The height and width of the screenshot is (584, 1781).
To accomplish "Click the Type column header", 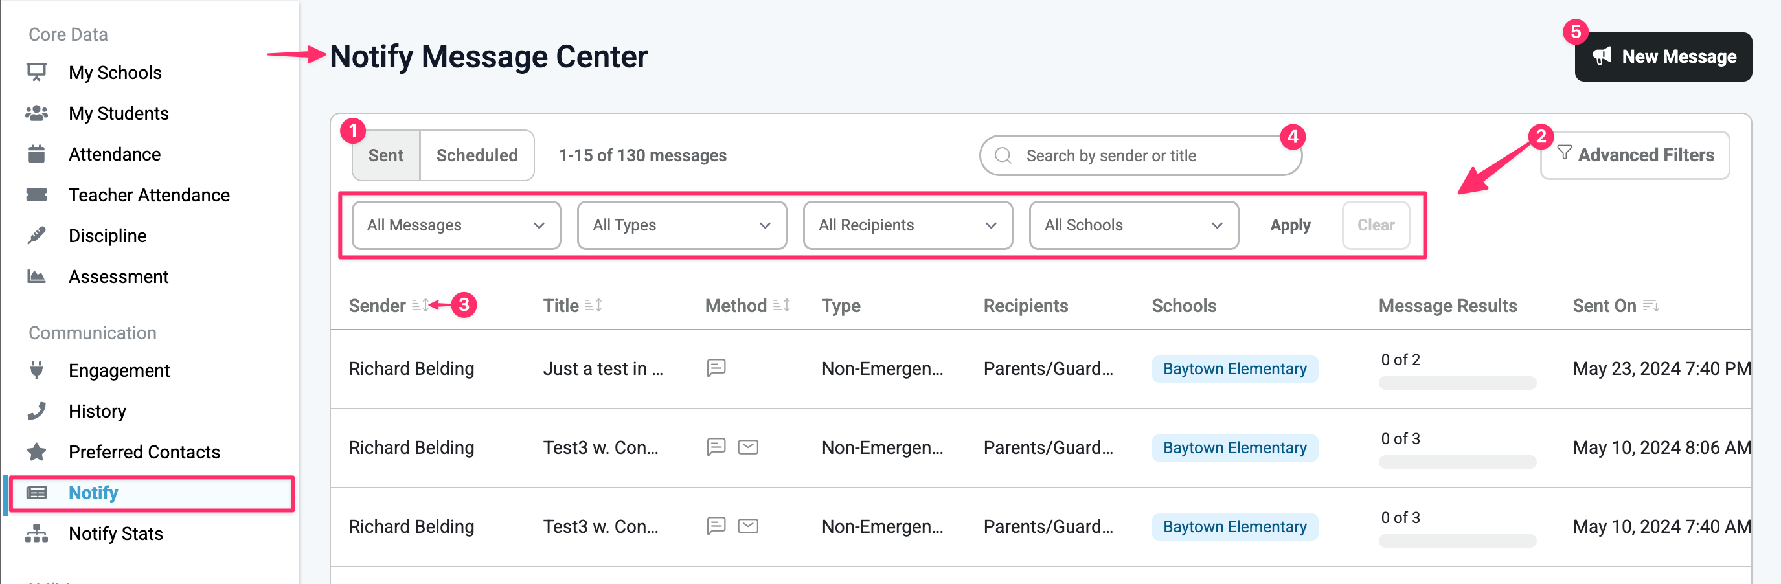I will [841, 306].
